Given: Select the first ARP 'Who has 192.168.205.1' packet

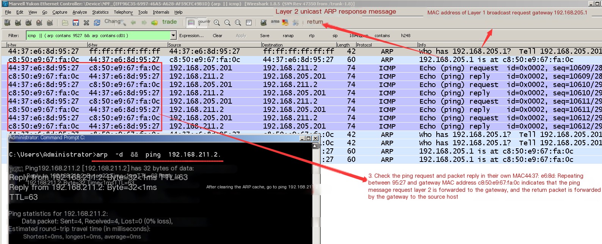Looking at the screenshot, I should click(x=301, y=51).
